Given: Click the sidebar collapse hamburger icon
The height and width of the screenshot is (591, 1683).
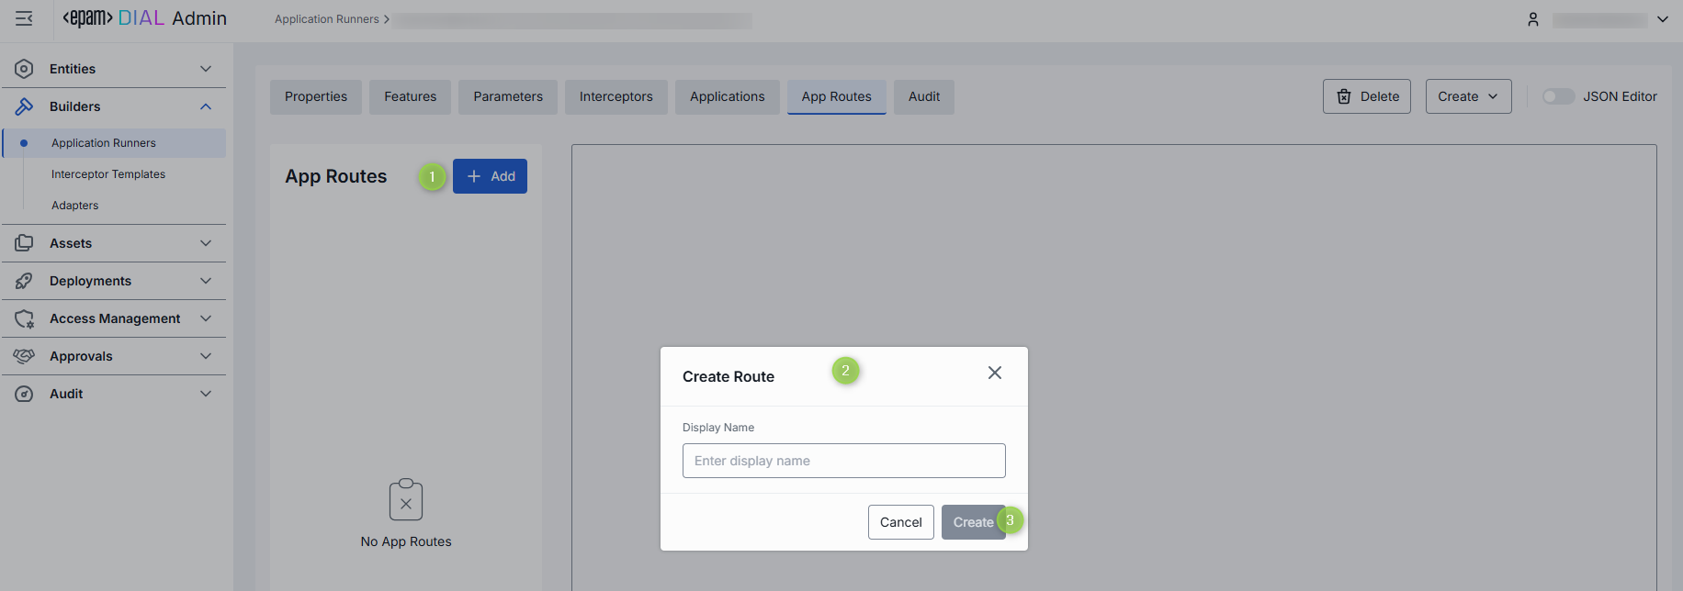Looking at the screenshot, I should pyautogui.click(x=24, y=18).
